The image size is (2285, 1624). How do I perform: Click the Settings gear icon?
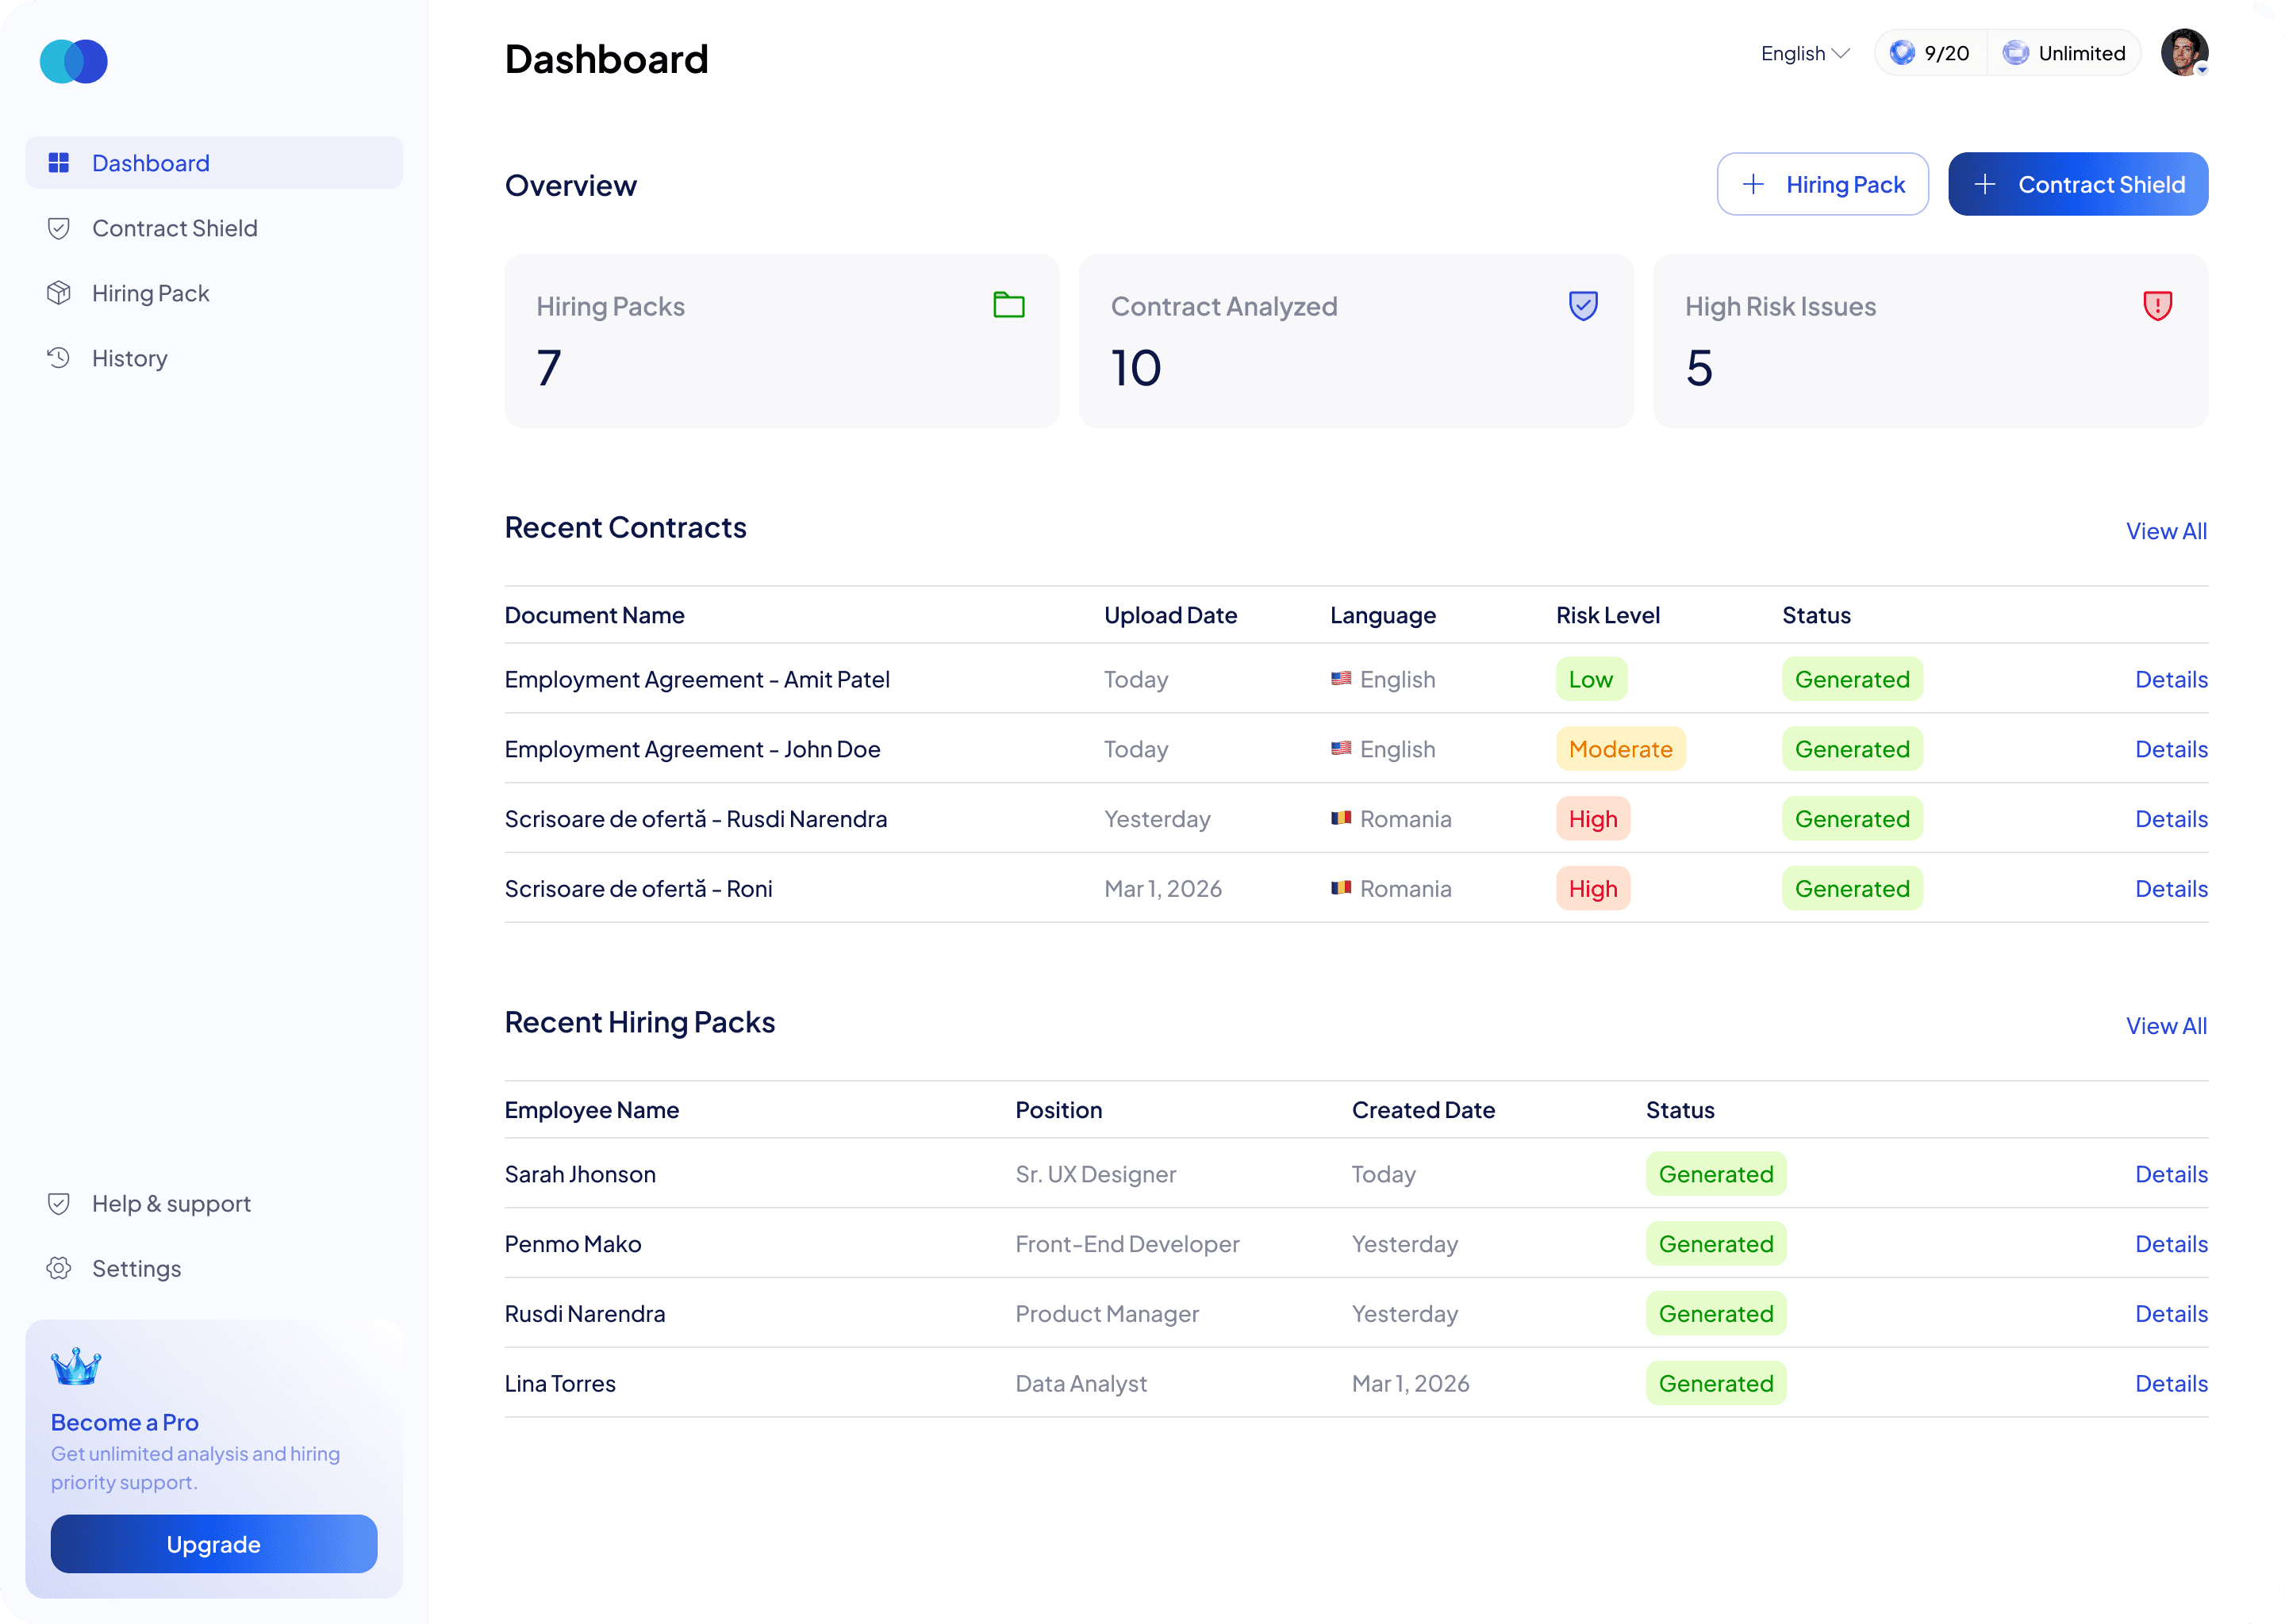click(x=59, y=1268)
